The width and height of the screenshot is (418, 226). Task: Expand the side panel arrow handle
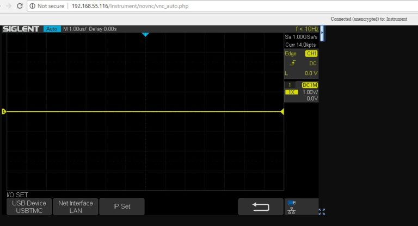[x=322, y=34]
